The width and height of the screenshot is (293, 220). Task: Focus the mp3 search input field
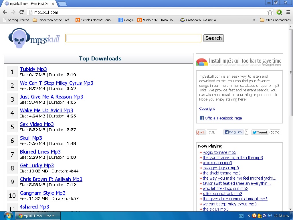[x=133, y=38]
